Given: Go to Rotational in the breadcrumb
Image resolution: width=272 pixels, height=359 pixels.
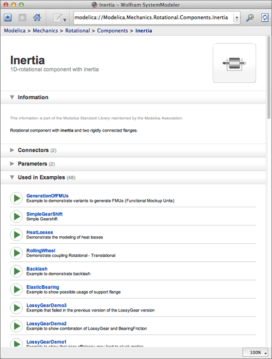Looking at the screenshot, I should [78, 31].
